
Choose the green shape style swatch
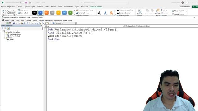pyautogui.click(x=71, y=13)
